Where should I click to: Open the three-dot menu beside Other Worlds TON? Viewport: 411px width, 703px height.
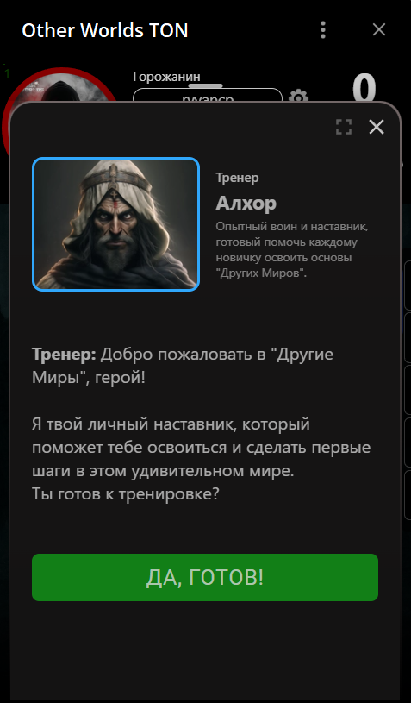click(323, 30)
